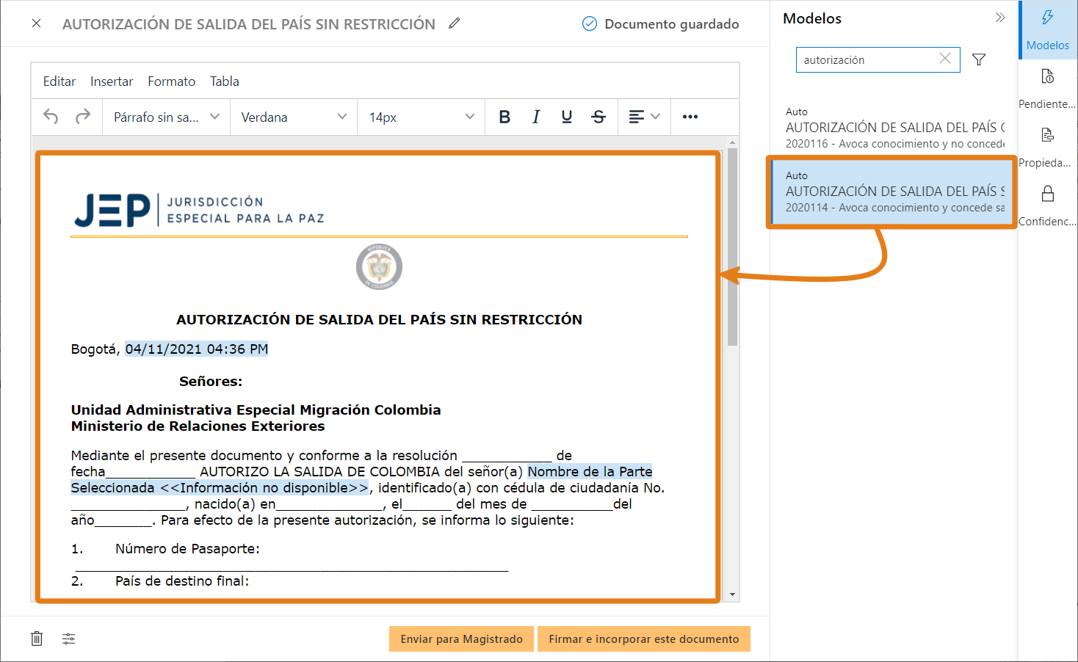
Task: Click 'Ministerio de Relaciones Exteriores' text
Action: pyautogui.click(x=198, y=426)
